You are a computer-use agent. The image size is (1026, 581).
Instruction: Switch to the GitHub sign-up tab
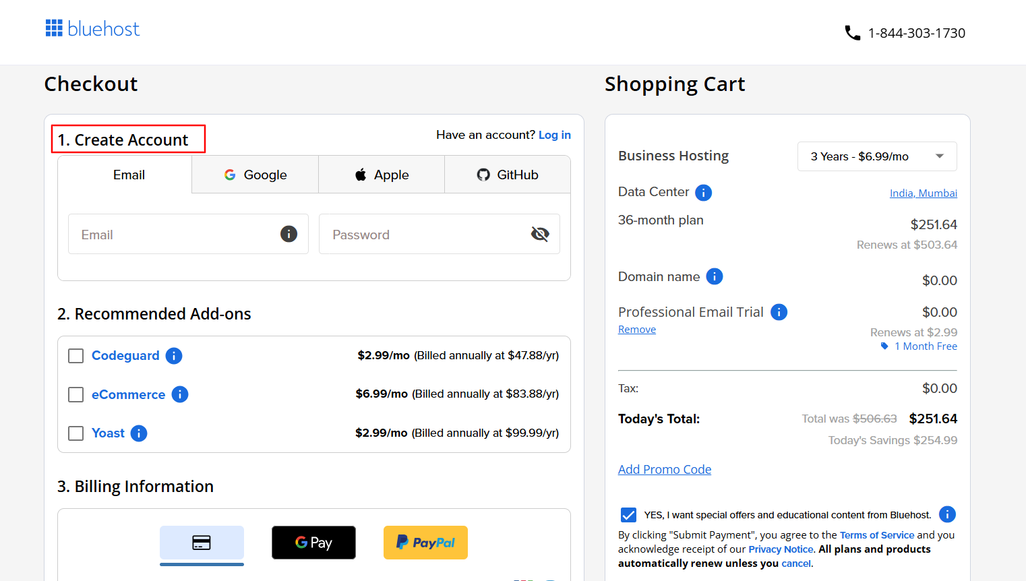[508, 175]
